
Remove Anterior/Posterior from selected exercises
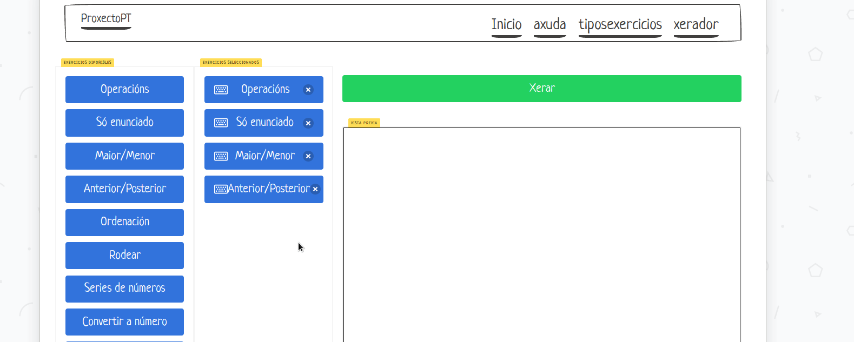(315, 189)
